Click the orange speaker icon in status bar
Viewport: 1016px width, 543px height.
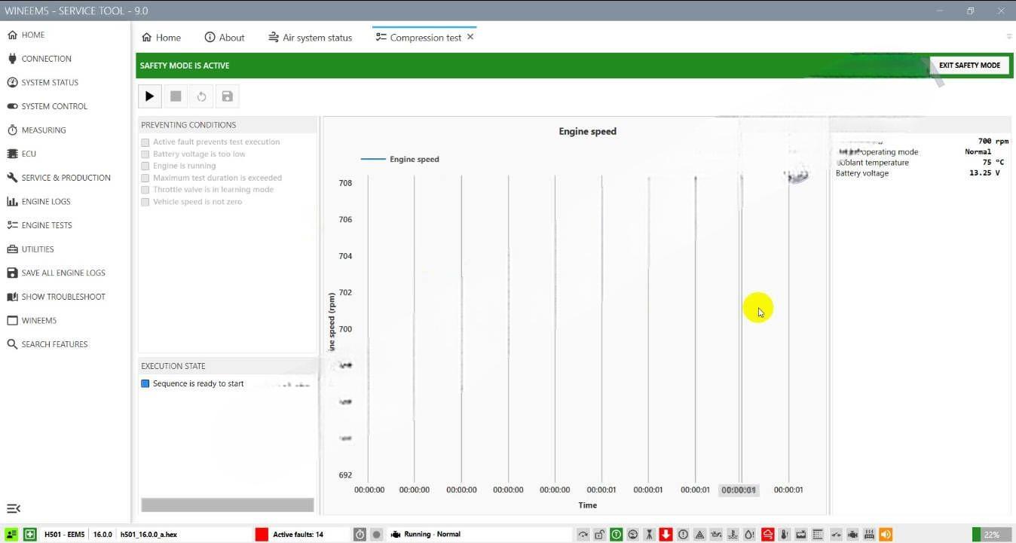click(886, 535)
